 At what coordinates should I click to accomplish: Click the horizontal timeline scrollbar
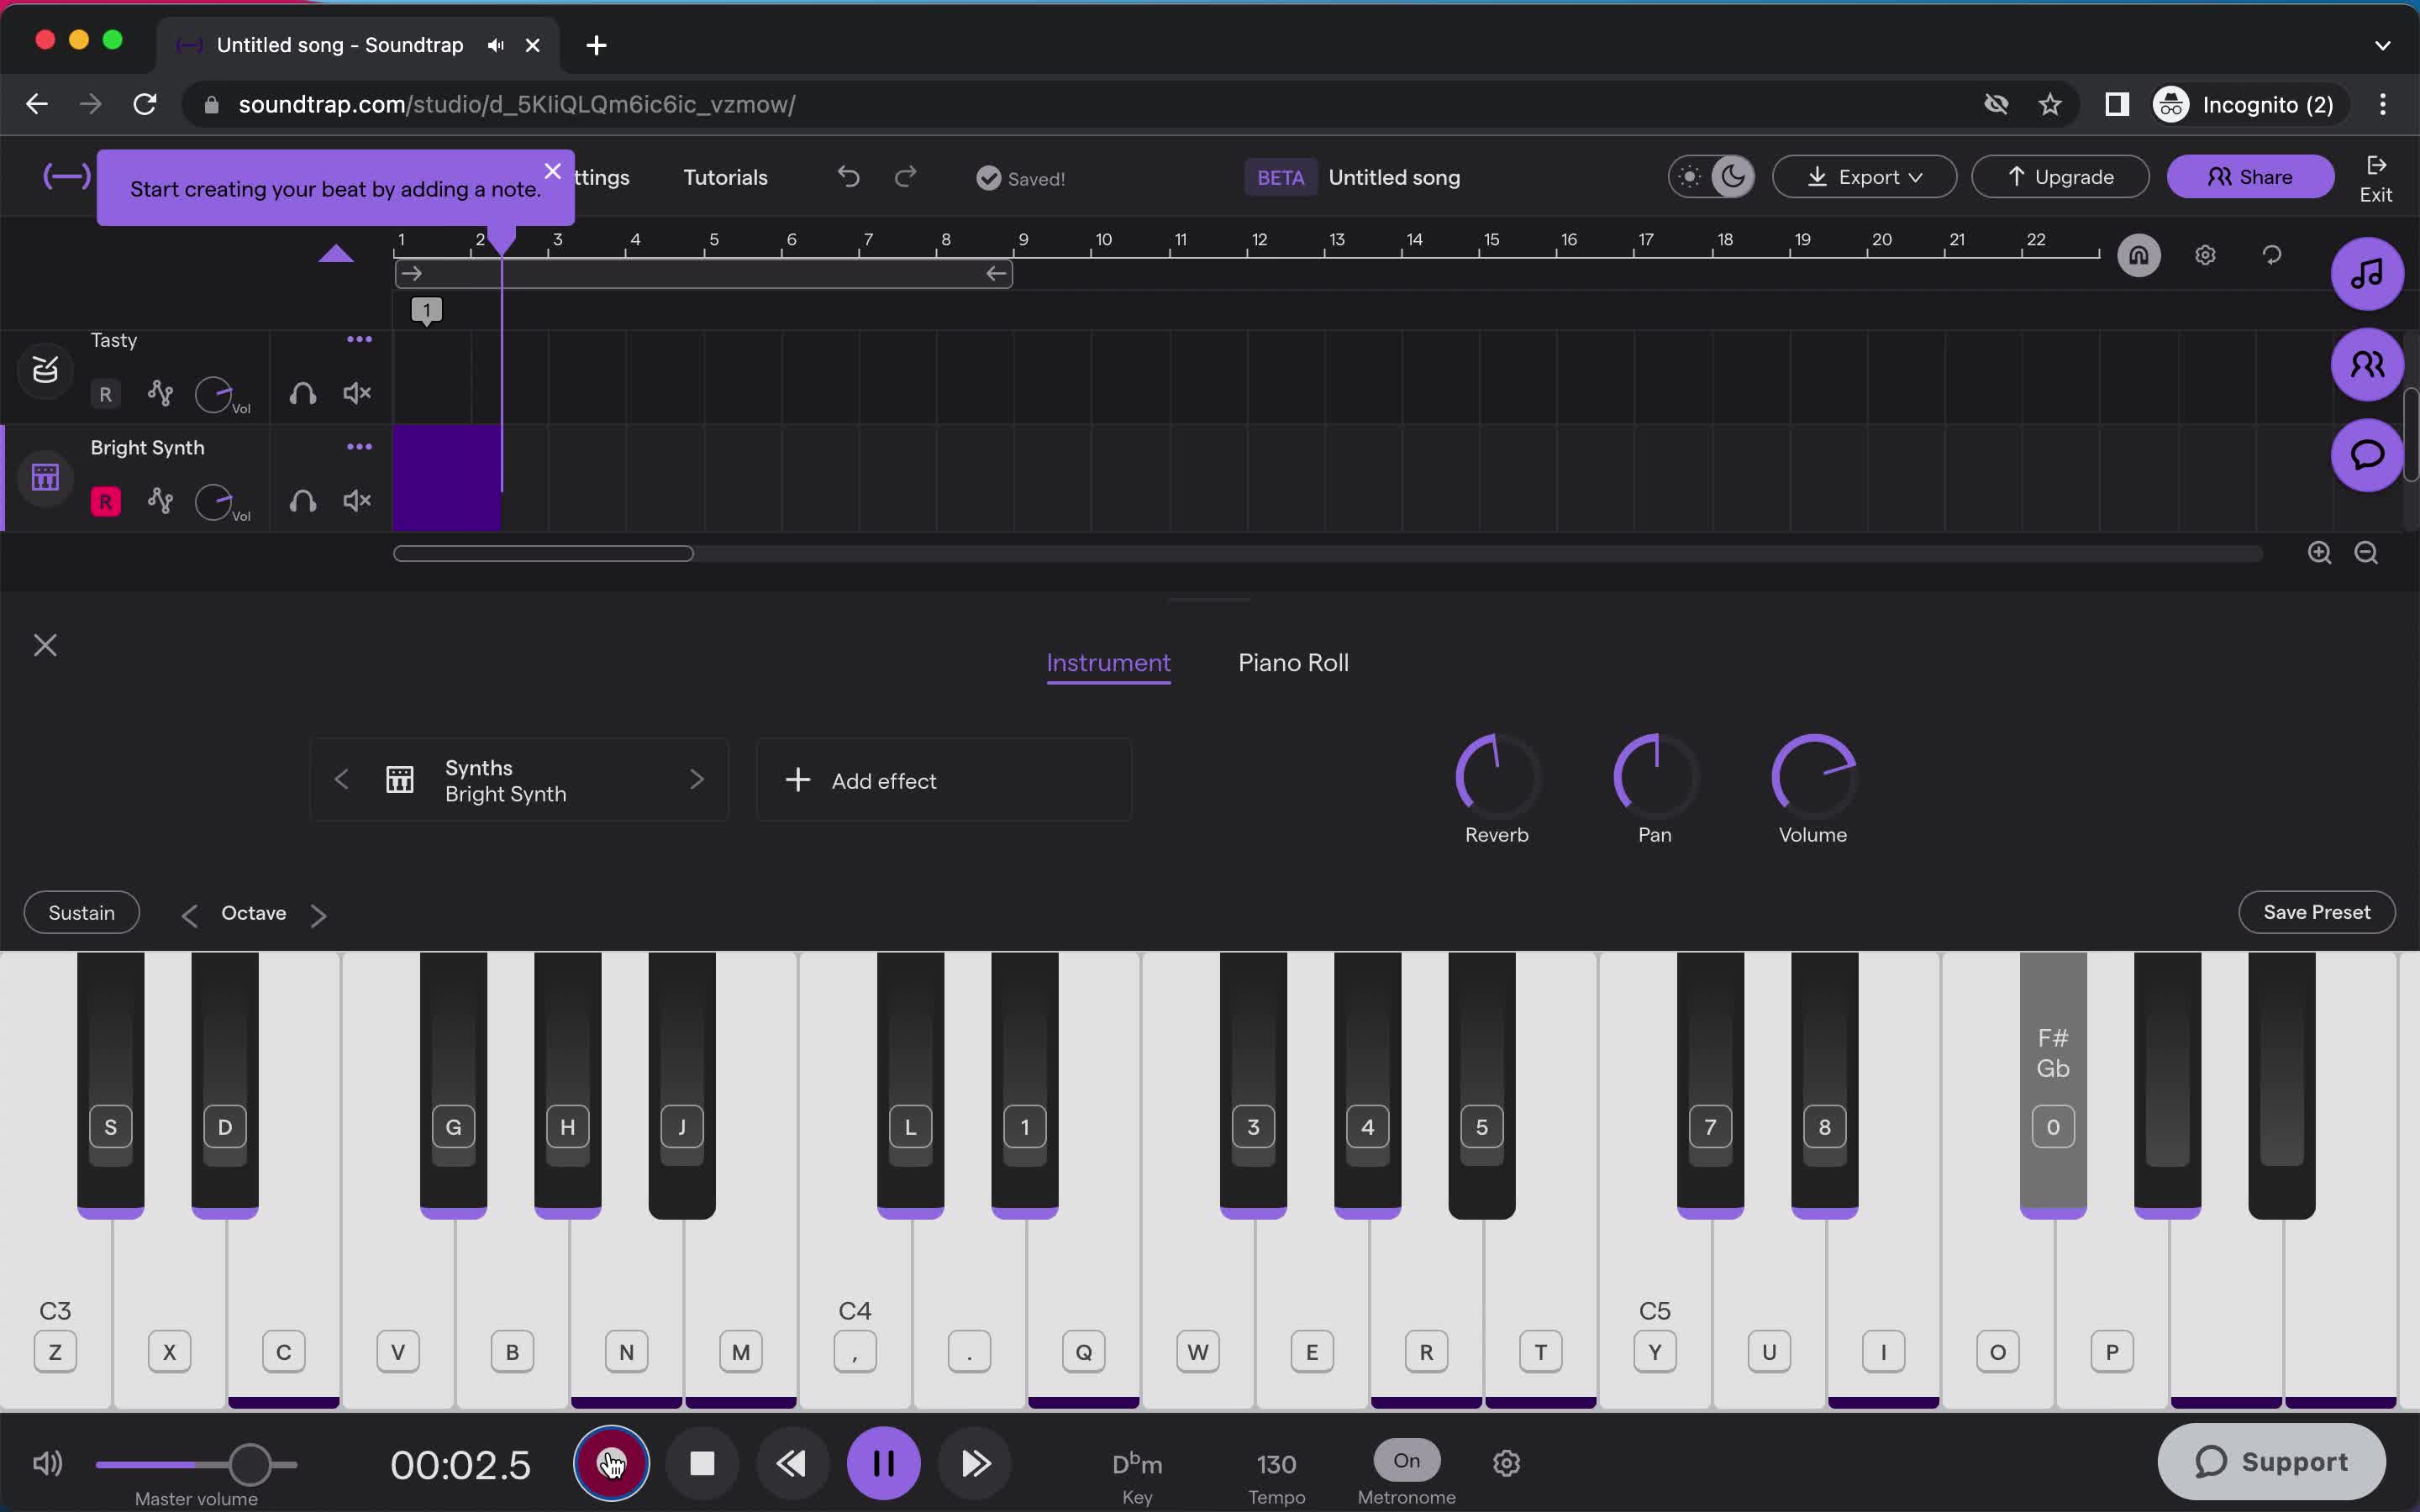point(543,554)
